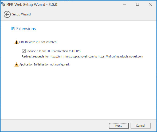157x132 pixels.
Task: Click the window title 'MFR Web Setup Wizard - 3.0.0'
Action: coord(32,5)
